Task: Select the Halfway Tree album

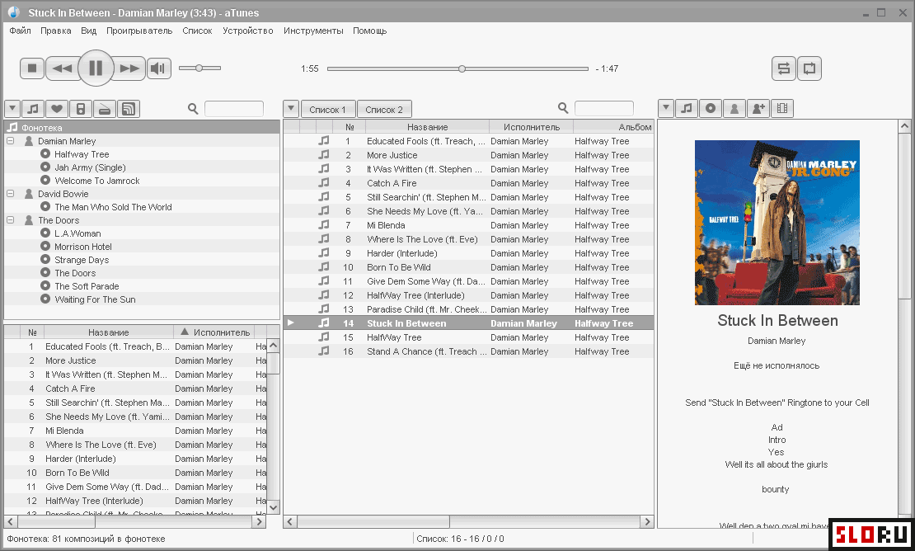Action: 82,154
